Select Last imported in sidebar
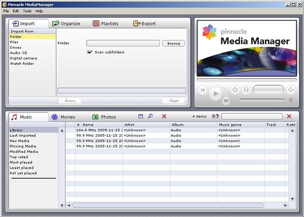 click(34, 136)
